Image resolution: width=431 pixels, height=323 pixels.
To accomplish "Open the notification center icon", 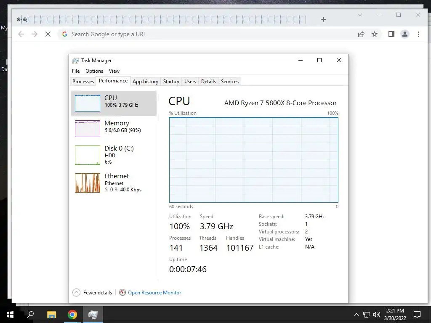I will [x=417, y=315].
